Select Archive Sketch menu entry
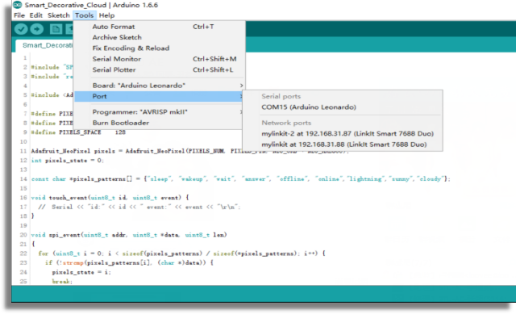Image resolution: width=516 pixels, height=314 pixels. coord(160,38)
